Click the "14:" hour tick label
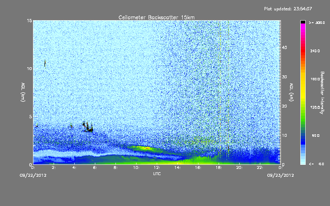330x206 pixels. [178, 168]
